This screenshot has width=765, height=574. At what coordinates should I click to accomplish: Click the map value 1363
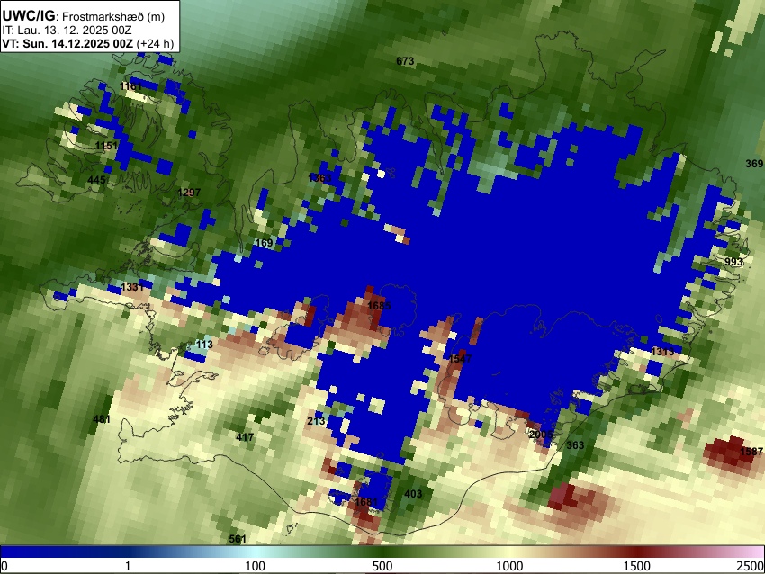coord(320,177)
